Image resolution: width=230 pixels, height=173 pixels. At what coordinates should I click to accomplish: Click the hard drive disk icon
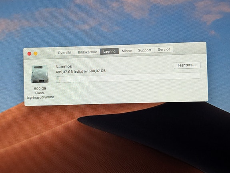[x=40, y=74]
